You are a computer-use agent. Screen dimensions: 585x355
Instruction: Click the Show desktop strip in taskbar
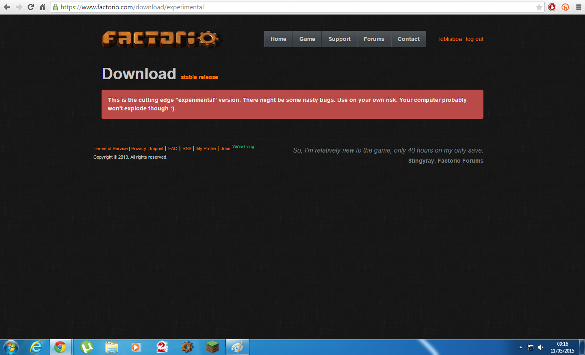582,347
